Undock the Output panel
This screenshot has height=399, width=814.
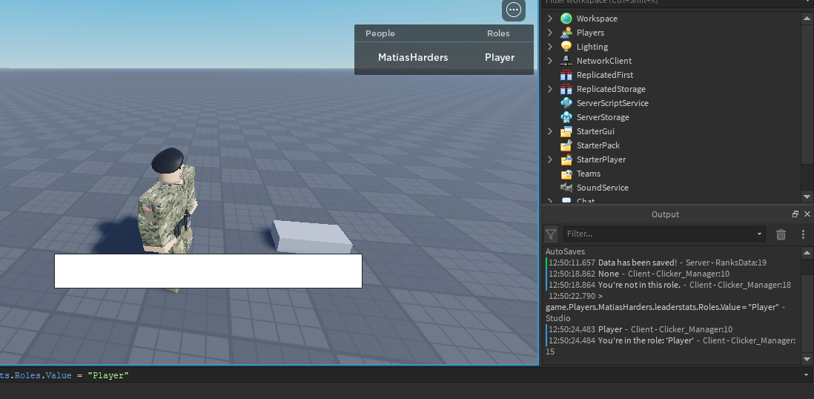(x=795, y=214)
